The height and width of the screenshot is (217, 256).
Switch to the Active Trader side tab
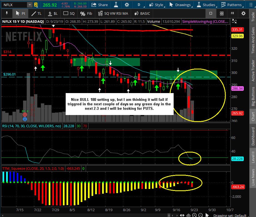pyautogui.click(x=253, y=70)
